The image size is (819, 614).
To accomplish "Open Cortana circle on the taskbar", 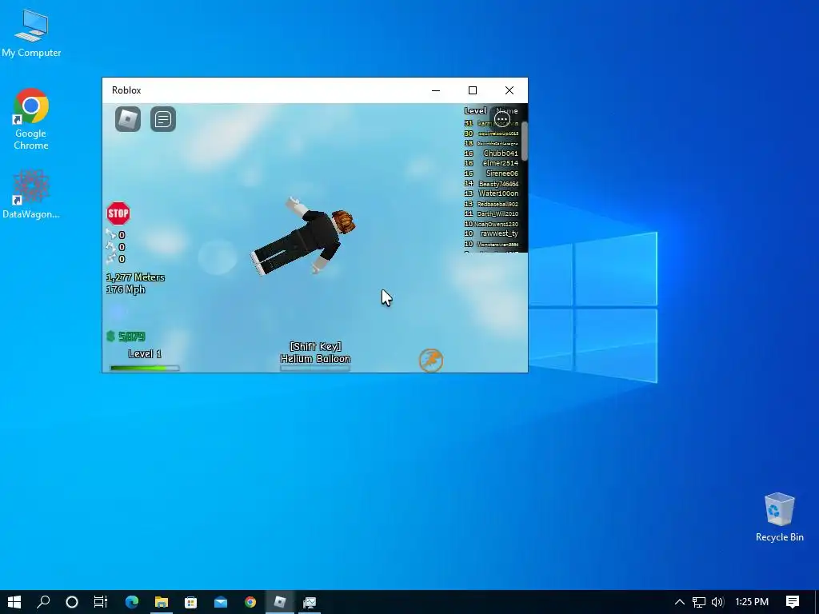I will pos(72,602).
